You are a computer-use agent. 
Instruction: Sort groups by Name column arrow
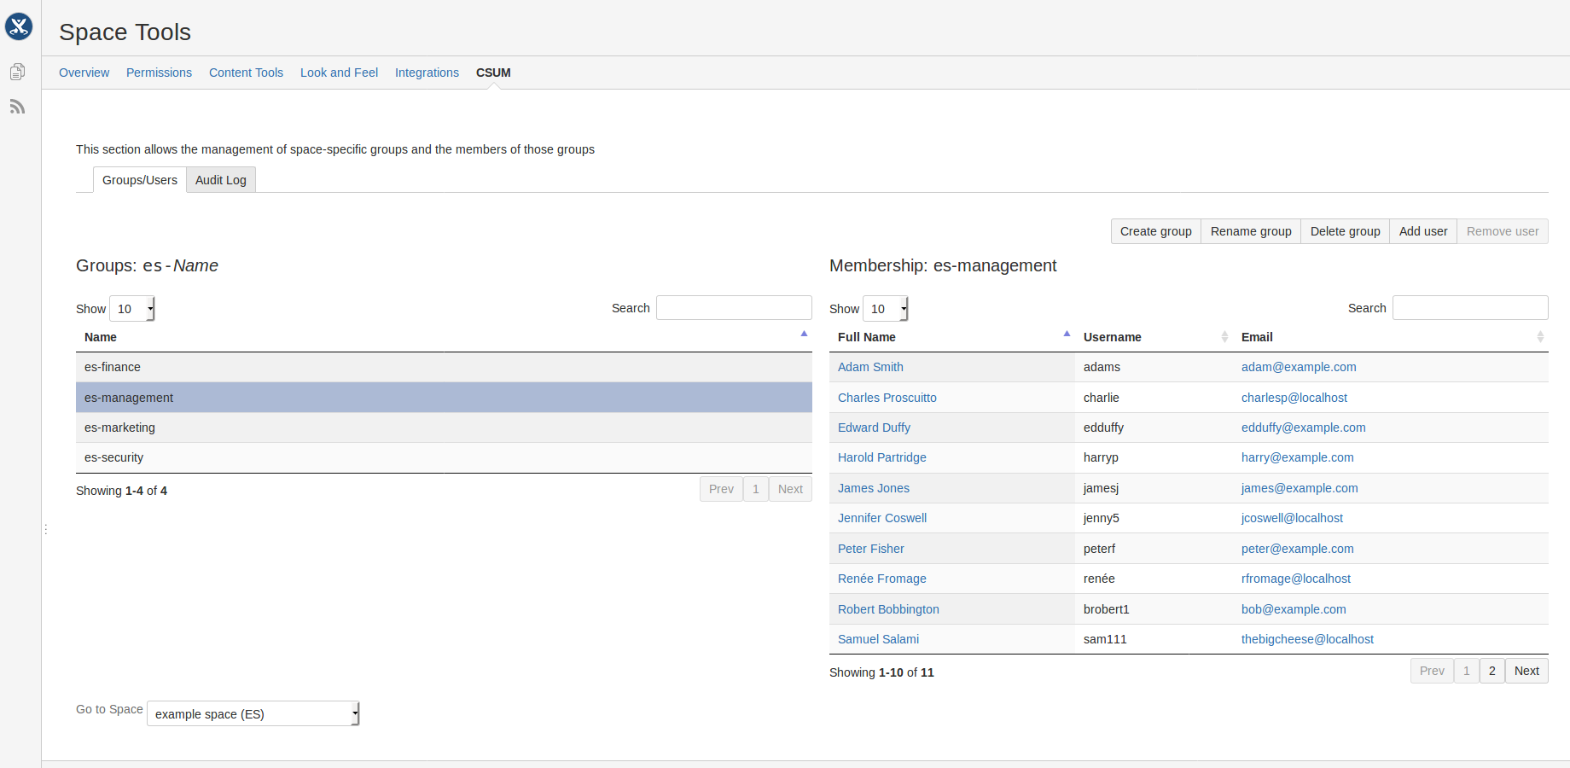804,335
